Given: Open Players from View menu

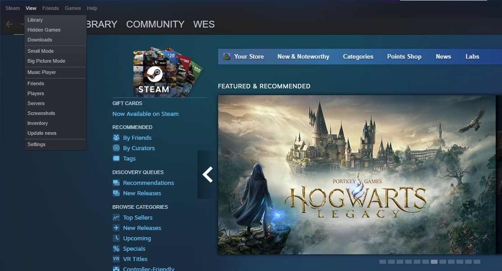Looking at the screenshot, I should tap(55, 93).
